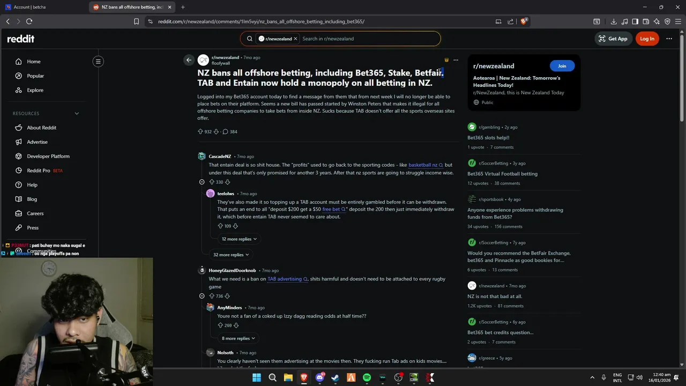Open the Home feed icon

coord(19,62)
